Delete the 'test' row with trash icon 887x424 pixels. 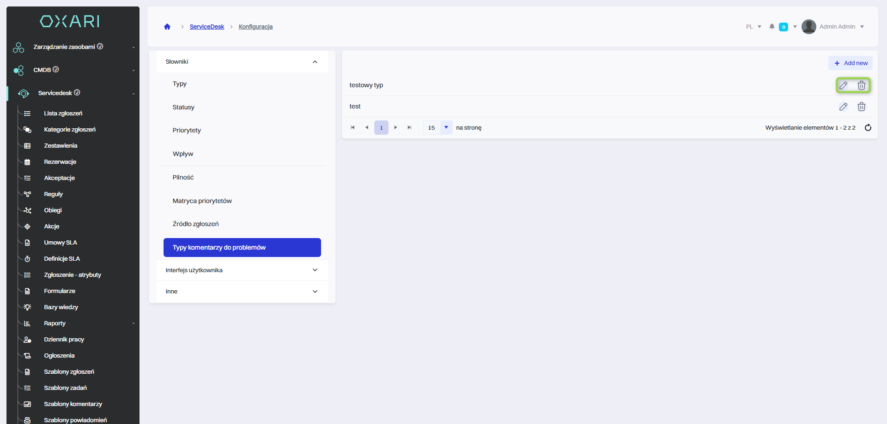[x=861, y=107]
